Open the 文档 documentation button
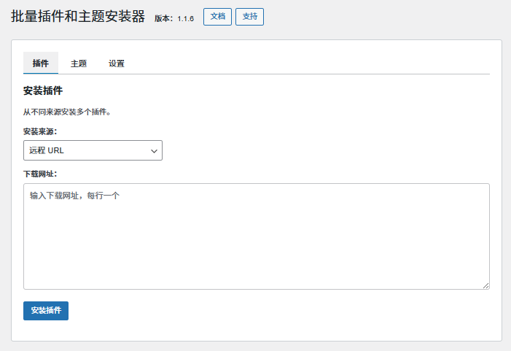511x351 pixels. point(217,16)
